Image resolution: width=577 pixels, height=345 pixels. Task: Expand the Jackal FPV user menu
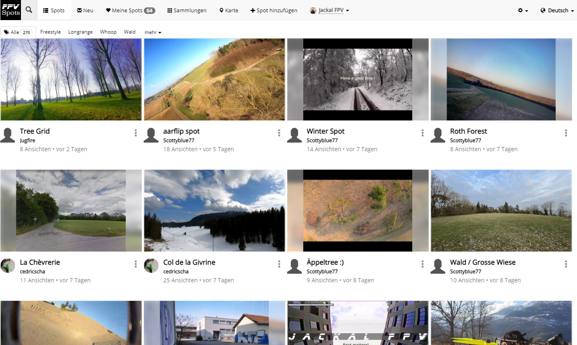tap(330, 10)
